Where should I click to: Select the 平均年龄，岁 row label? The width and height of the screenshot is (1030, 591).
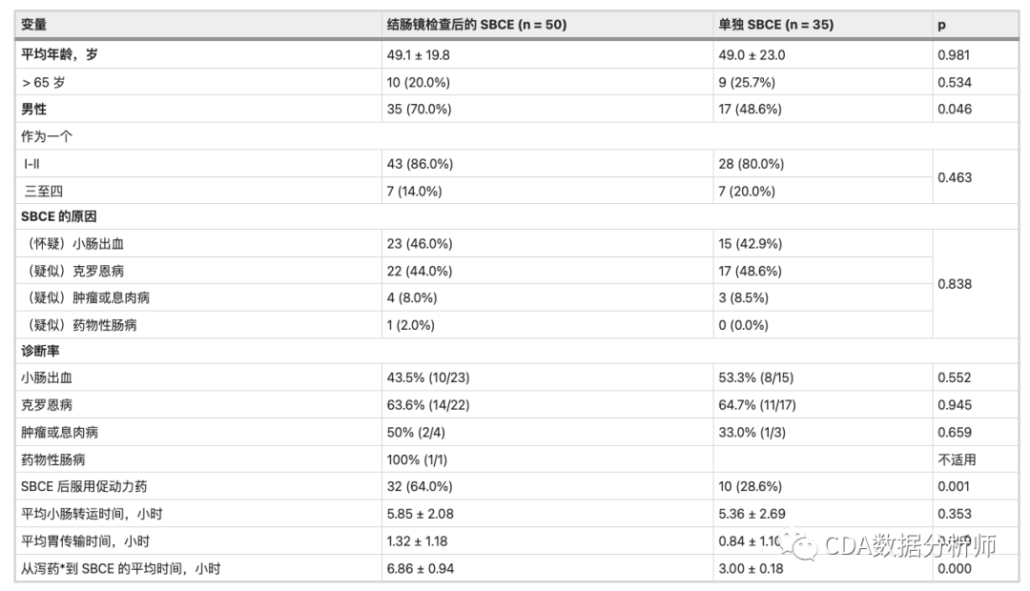60,55
